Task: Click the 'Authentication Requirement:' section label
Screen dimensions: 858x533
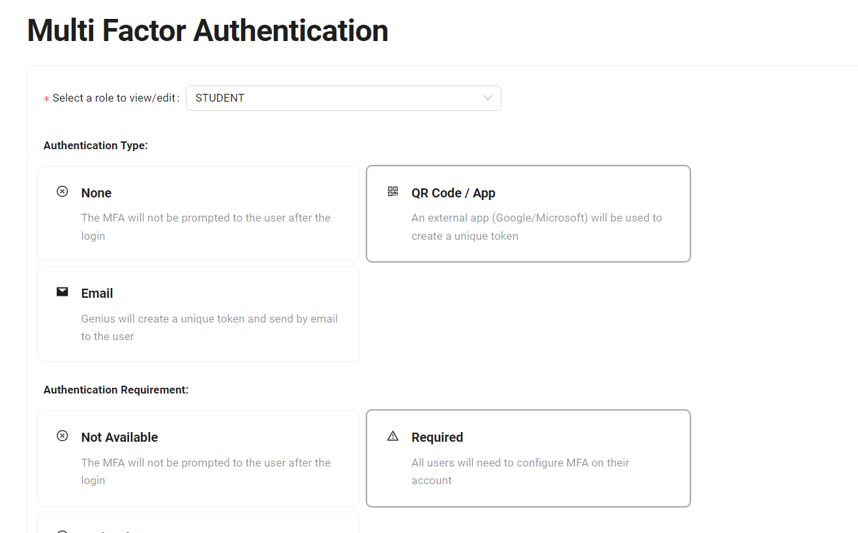Action: pos(116,390)
